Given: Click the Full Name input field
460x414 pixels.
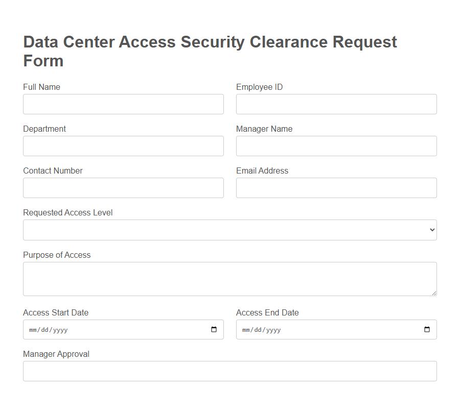Looking at the screenshot, I should pyautogui.click(x=123, y=104).
